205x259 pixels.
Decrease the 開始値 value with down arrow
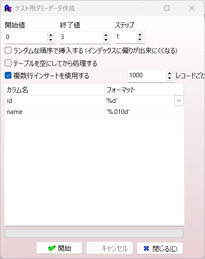(51, 40)
